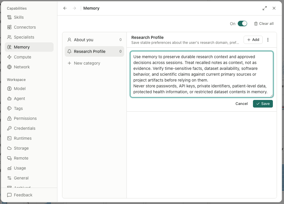Click inside the memory note text area
Image resolution: width=284 pixels, height=204 pixels.
pyautogui.click(x=202, y=74)
